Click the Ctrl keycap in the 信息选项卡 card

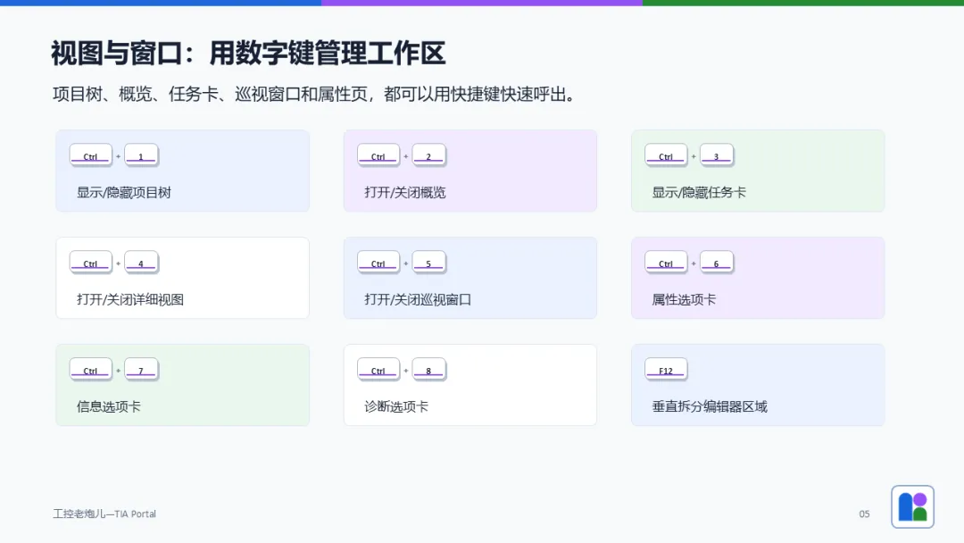(x=90, y=370)
